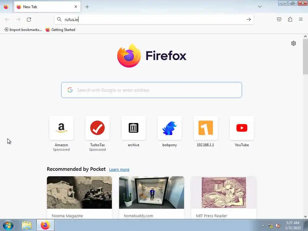Image resolution: width=308 pixels, height=231 pixels.
Task: Click the network tray icon
Action: tap(270, 226)
